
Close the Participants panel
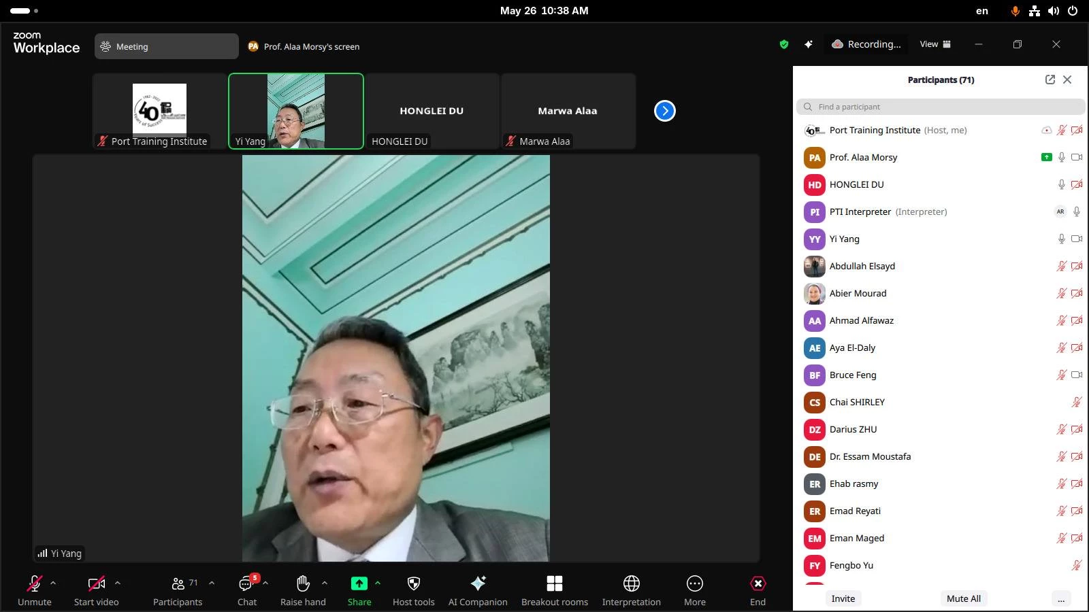tap(1067, 80)
